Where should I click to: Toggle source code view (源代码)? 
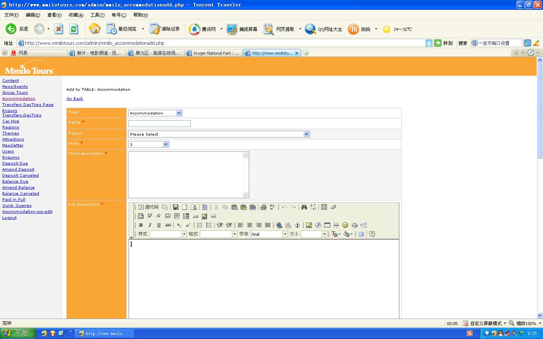pyautogui.click(x=148, y=207)
